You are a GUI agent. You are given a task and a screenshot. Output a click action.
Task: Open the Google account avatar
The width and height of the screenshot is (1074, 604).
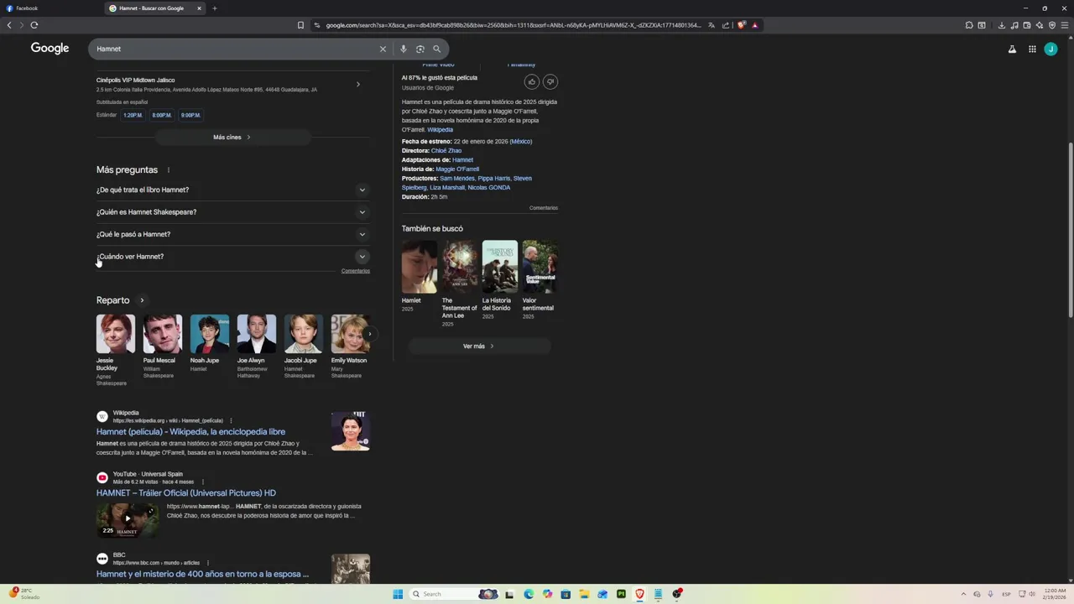pos(1051,49)
